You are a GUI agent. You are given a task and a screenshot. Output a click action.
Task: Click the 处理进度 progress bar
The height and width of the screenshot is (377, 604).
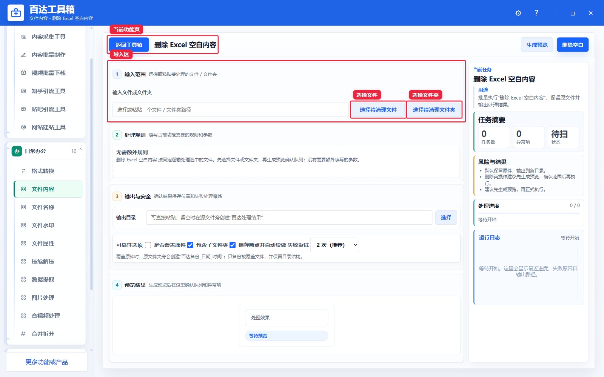[x=529, y=213]
